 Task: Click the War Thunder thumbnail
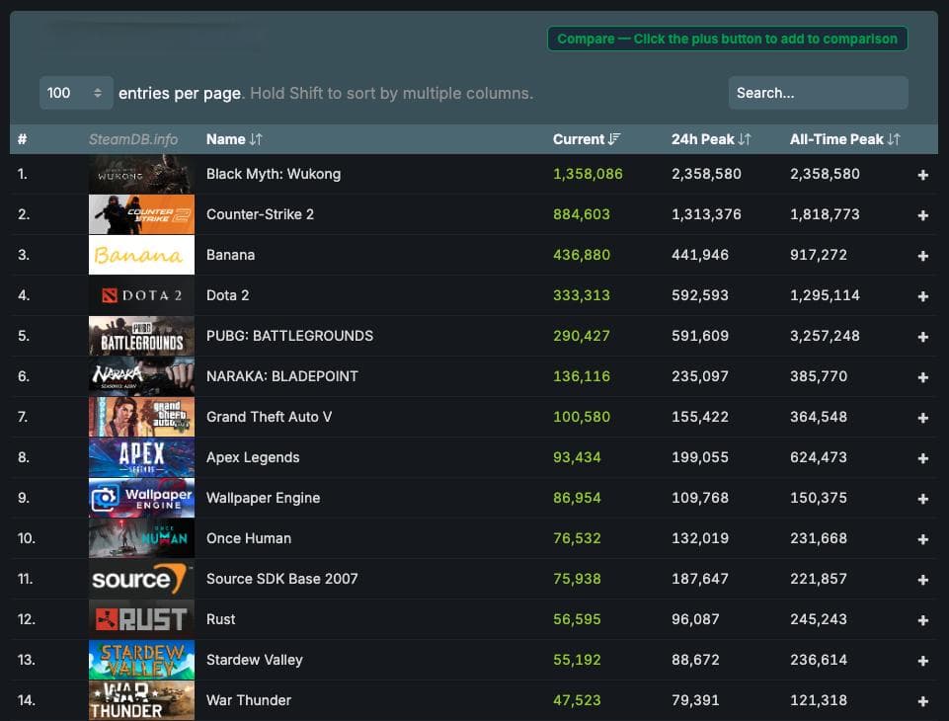pos(141,700)
